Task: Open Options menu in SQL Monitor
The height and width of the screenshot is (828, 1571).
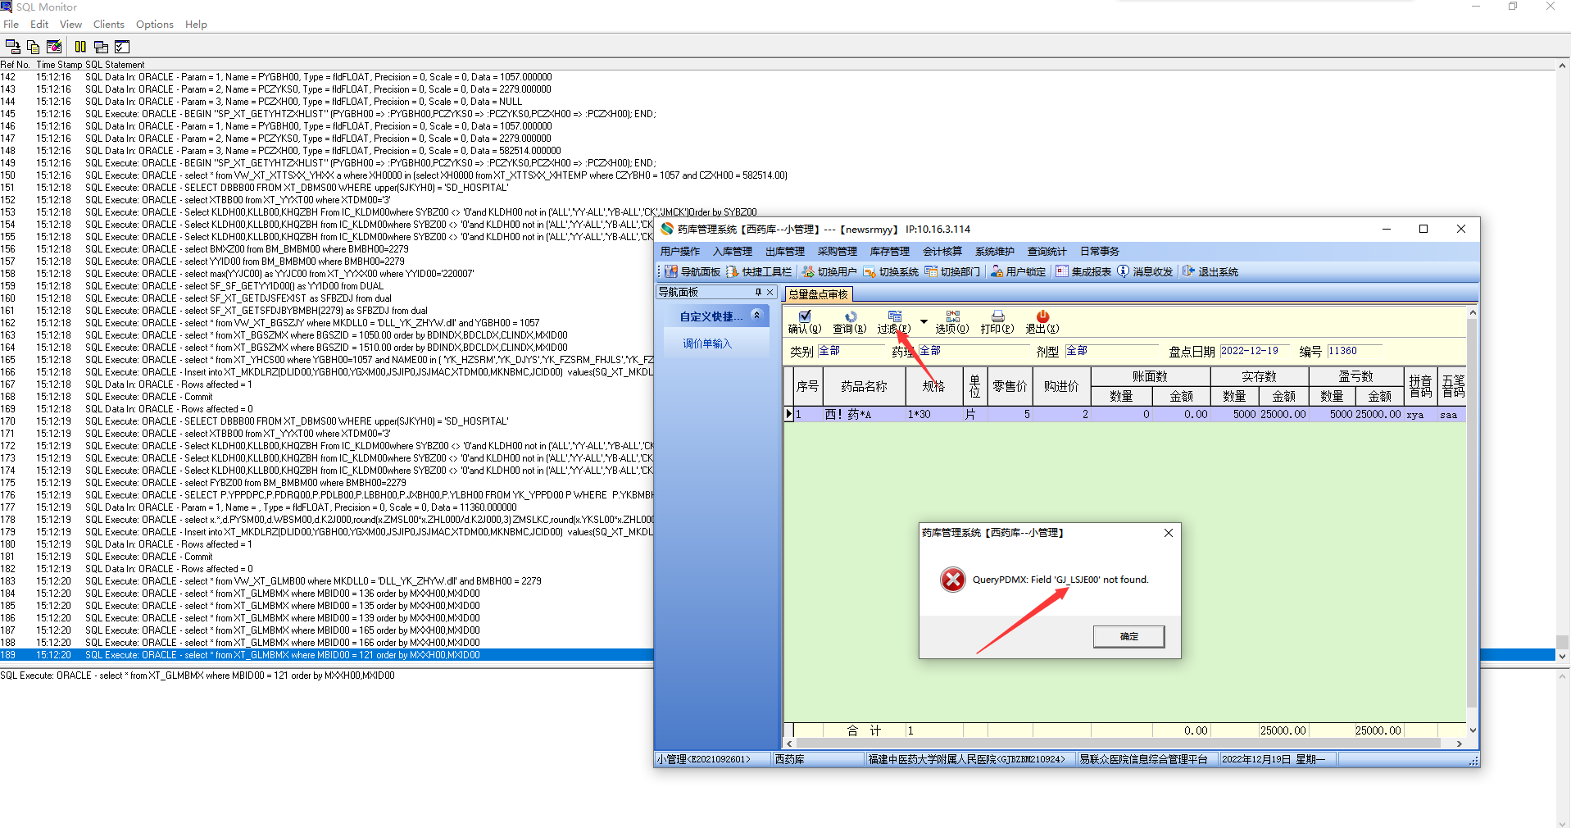Action: [155, 25]
